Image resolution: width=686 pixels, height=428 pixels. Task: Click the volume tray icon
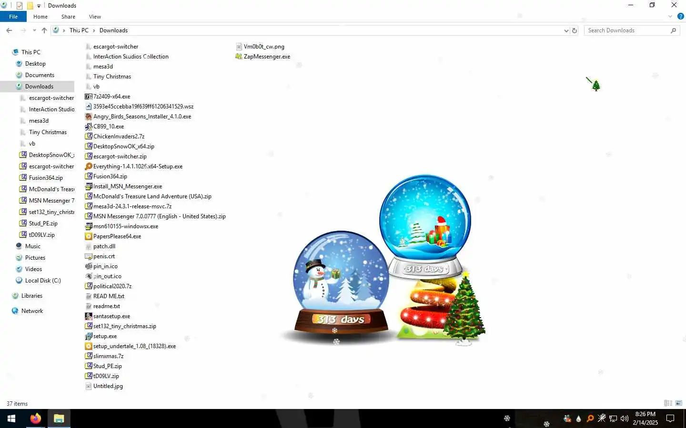(625, 418)
